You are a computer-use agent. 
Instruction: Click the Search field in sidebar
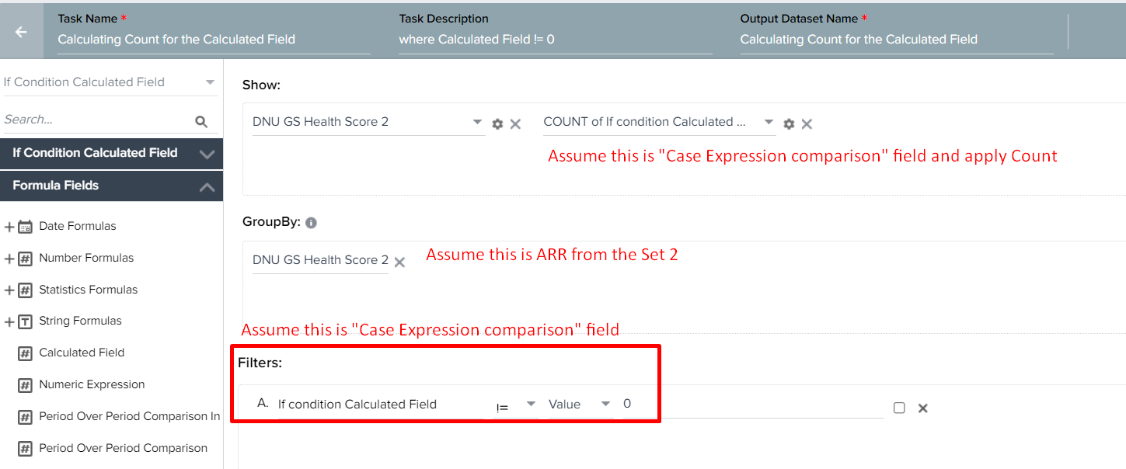point(97,120)
